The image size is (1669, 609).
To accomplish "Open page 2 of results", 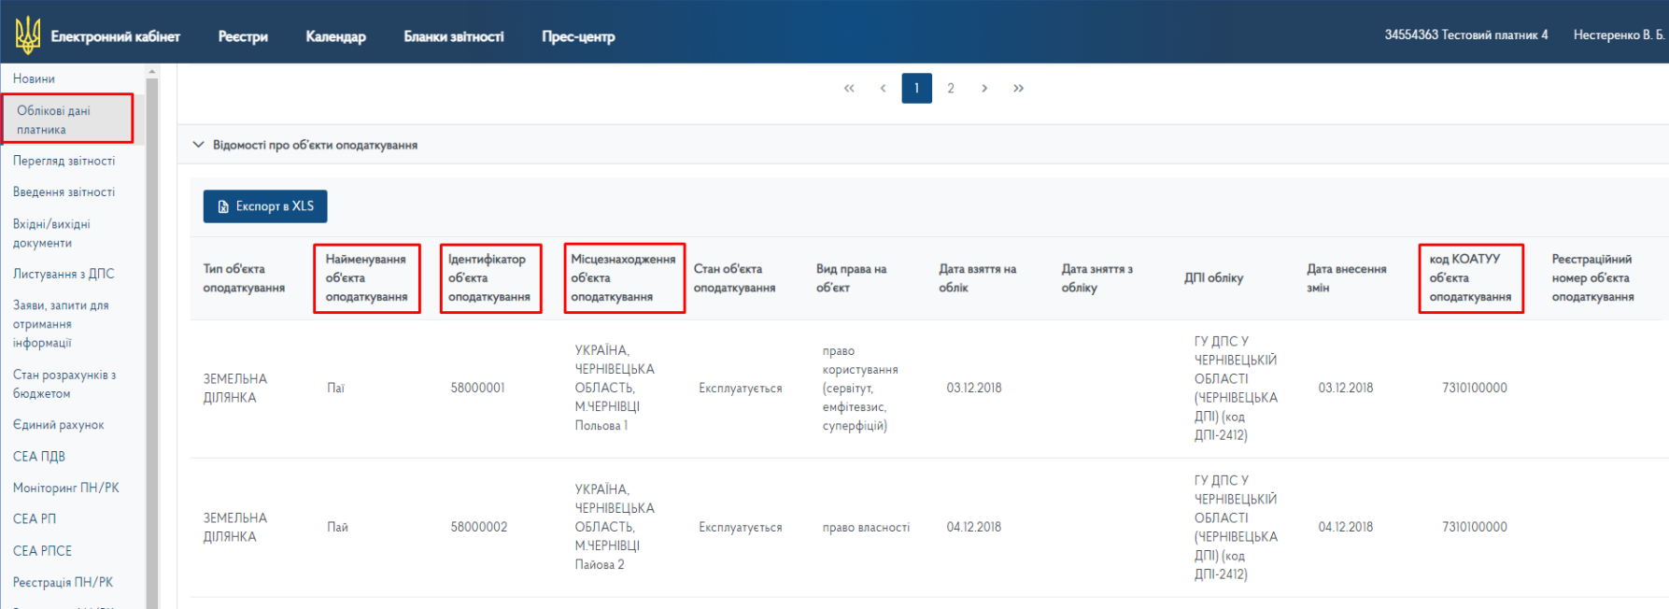I will 951,88.
